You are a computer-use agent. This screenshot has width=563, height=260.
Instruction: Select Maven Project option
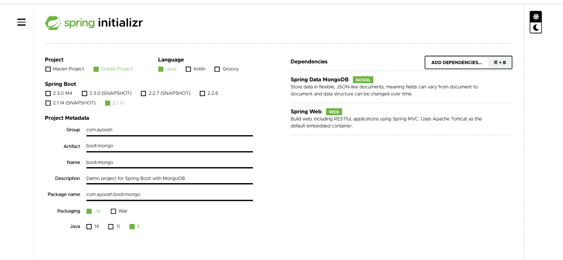coord(48,69)
